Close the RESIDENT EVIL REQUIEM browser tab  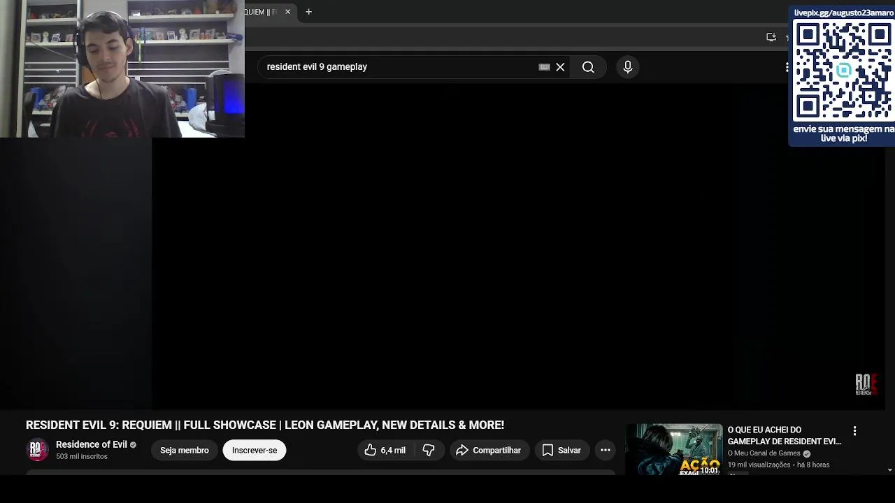[287, 12]
